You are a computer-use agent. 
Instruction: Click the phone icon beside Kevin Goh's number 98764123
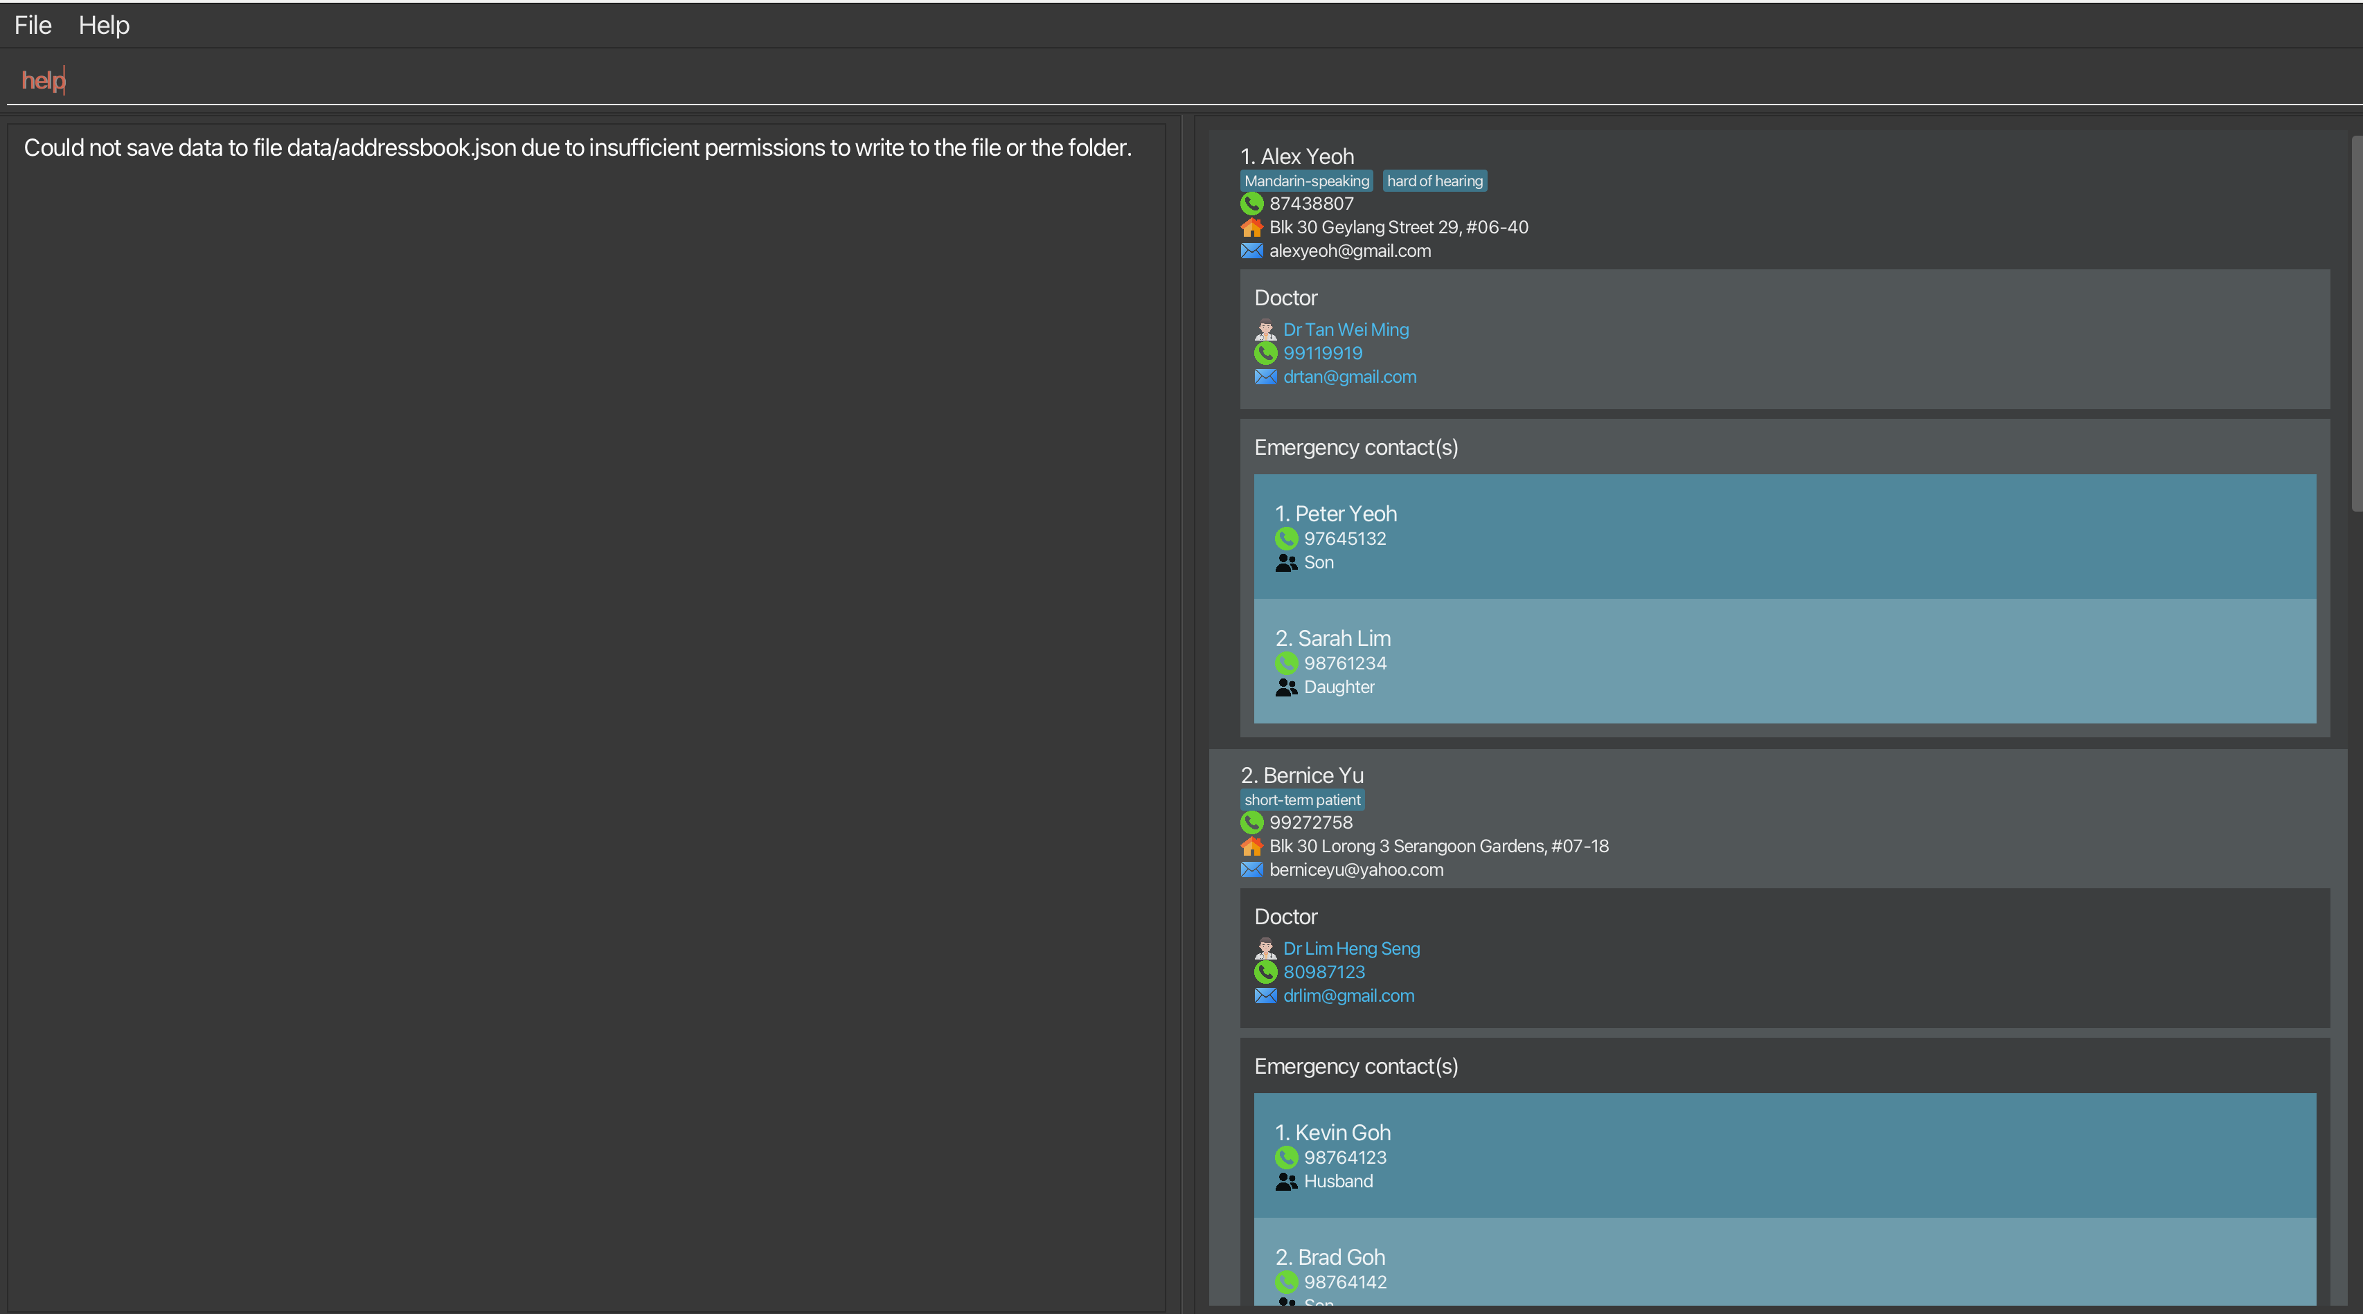[1286, 1158]
